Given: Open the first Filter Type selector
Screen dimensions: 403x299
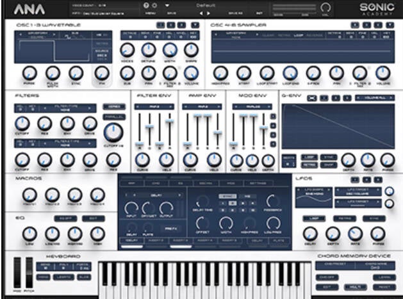Looking at the screenshot, I should [66, 108].
